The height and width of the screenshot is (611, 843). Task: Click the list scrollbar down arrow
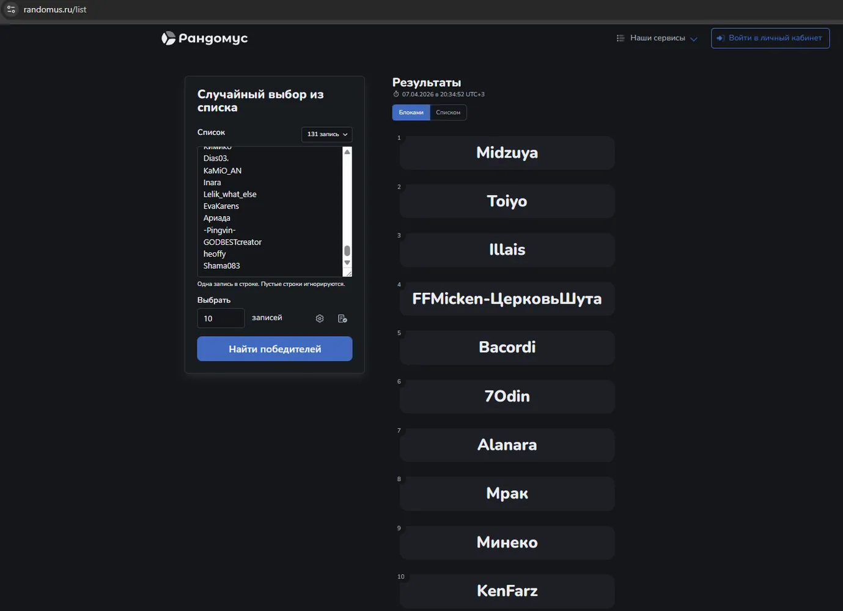pyautogui.click(x=347, y=263)
